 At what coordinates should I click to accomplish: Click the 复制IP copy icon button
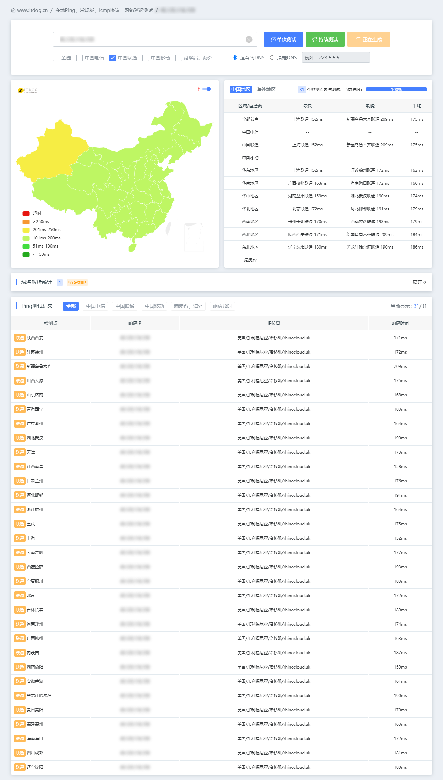coord(77,282)
